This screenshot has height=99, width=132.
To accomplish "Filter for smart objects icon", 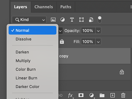I will coord(91,20).
